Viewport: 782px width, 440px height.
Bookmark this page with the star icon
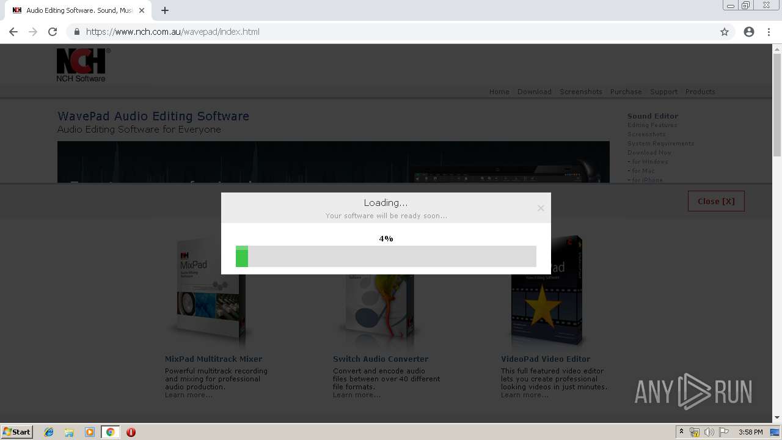point(725,32)
